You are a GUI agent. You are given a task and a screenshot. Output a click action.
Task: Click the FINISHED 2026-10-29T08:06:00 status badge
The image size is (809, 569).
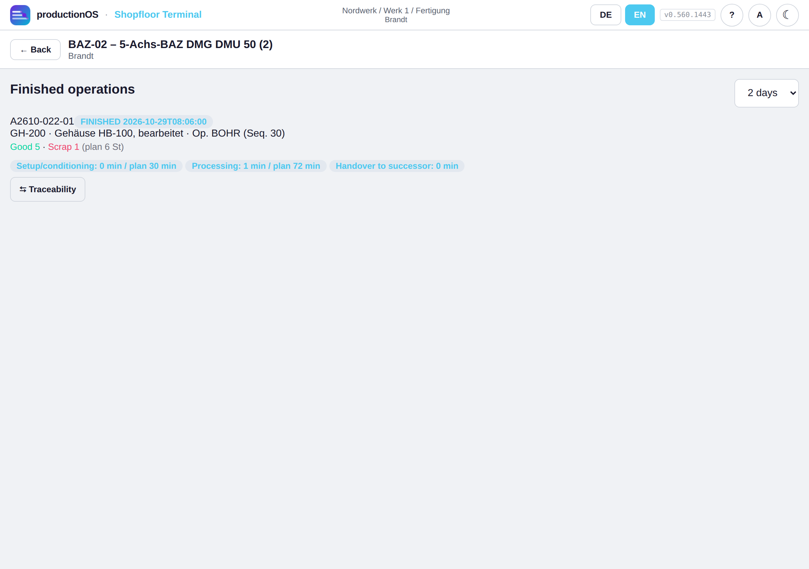point(143,122)
